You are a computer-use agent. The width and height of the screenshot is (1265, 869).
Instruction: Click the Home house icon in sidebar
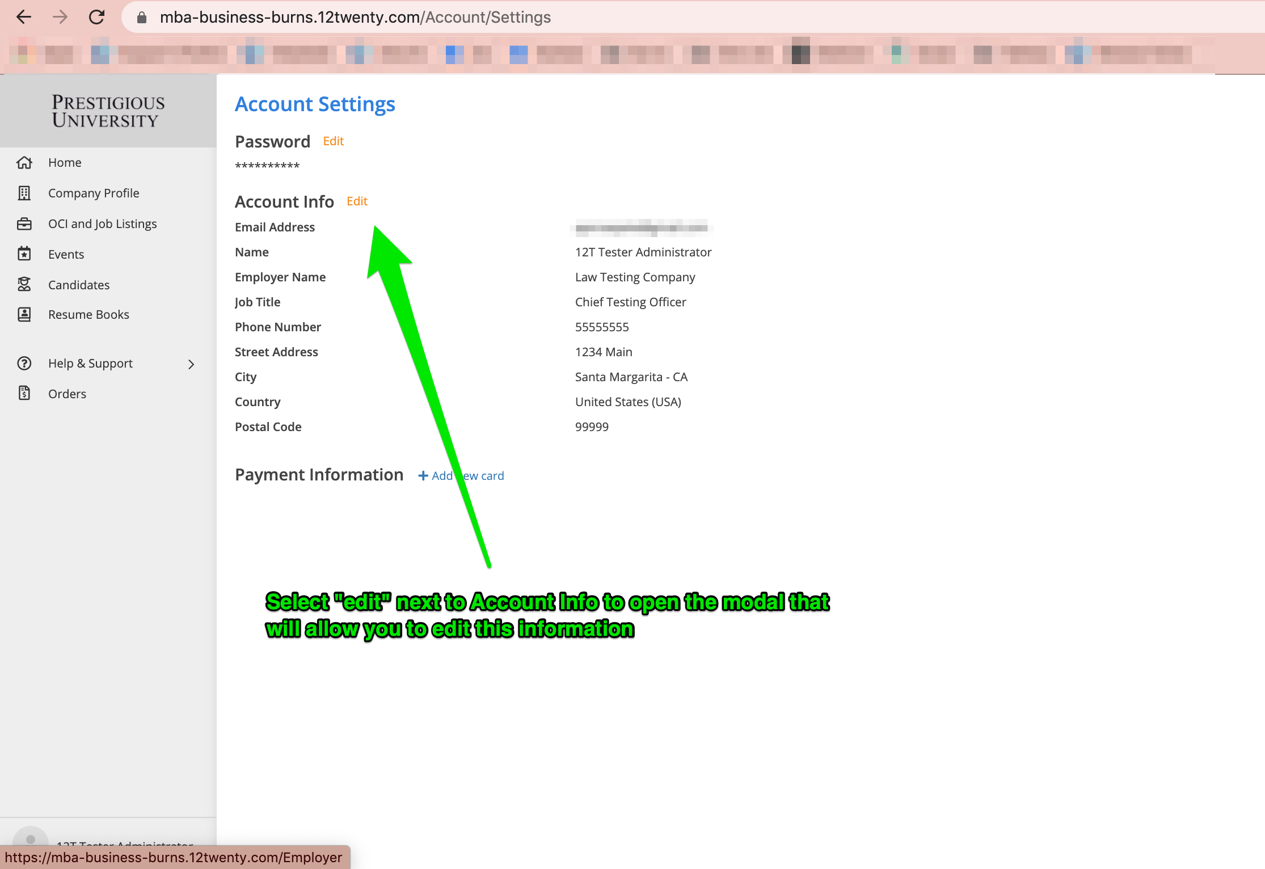(x=24, y=163)
